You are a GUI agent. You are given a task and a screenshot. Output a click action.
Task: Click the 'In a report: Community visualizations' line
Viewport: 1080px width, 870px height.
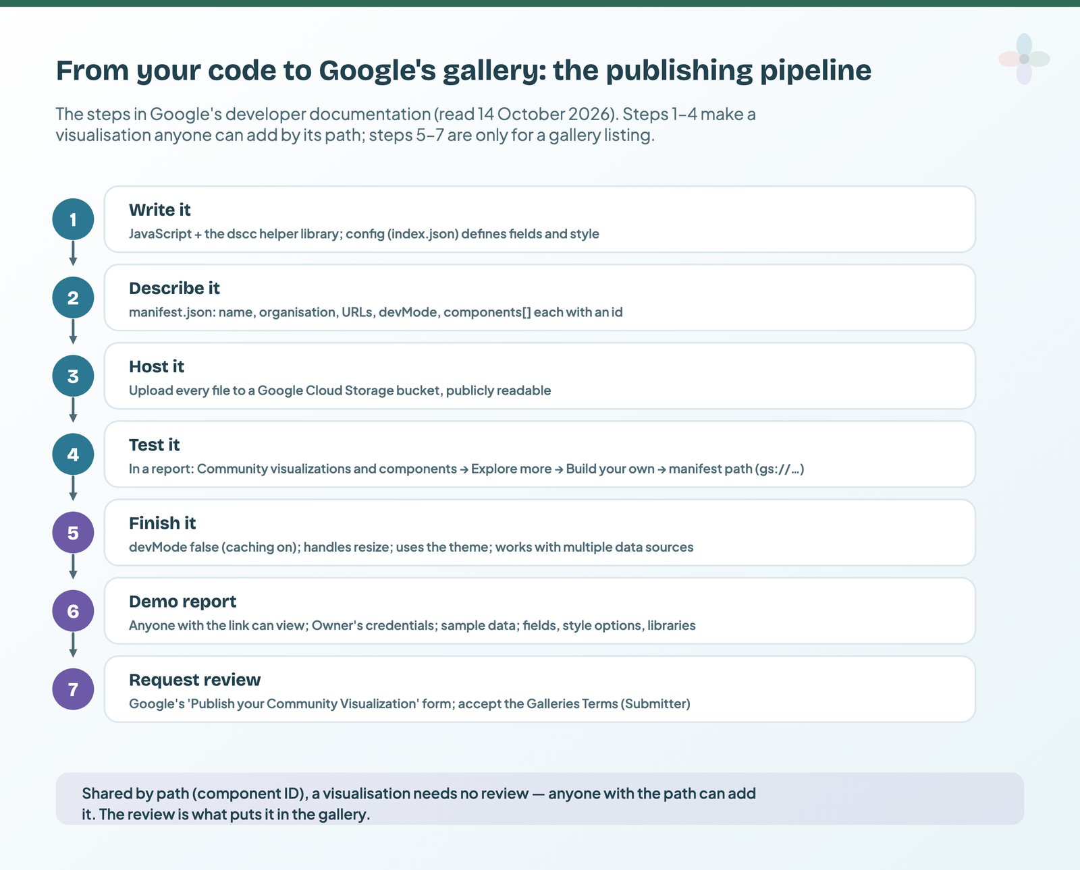point(466,469)
